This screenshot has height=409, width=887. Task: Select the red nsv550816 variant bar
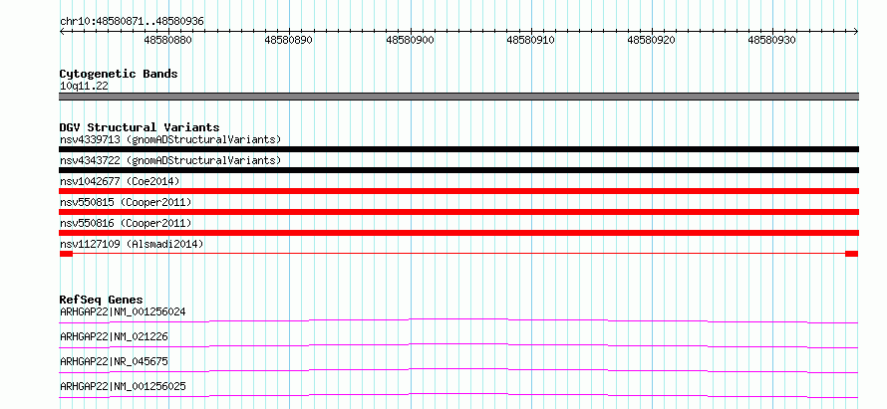click(x=458, y=233)
